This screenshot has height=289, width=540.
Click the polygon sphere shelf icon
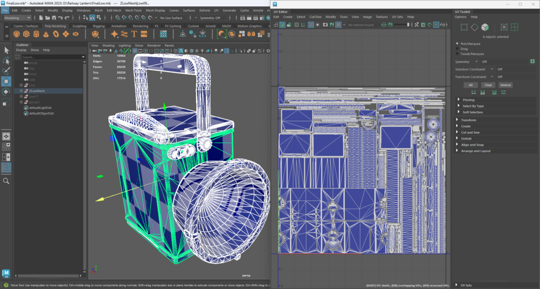(17, 34)
